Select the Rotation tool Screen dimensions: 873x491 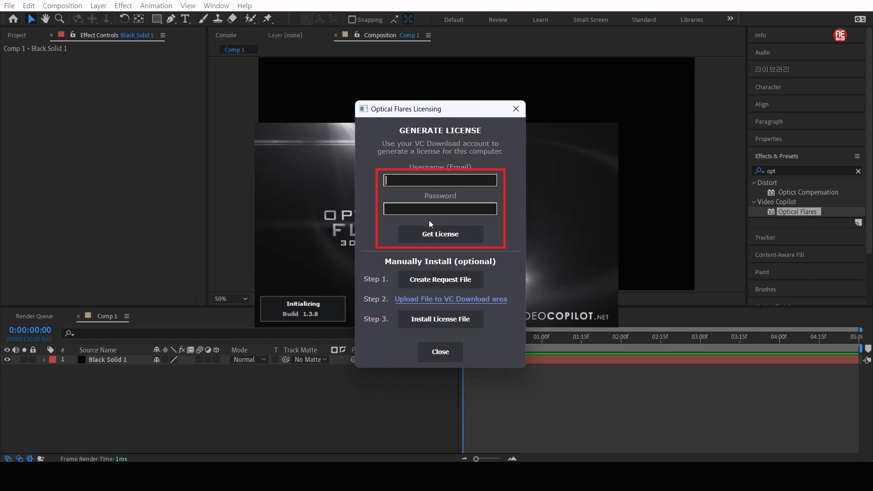124,19
